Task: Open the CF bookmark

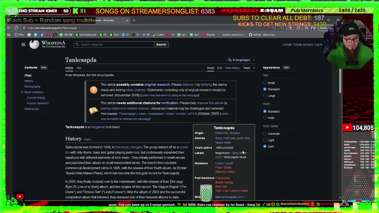Action: [125, 35]
